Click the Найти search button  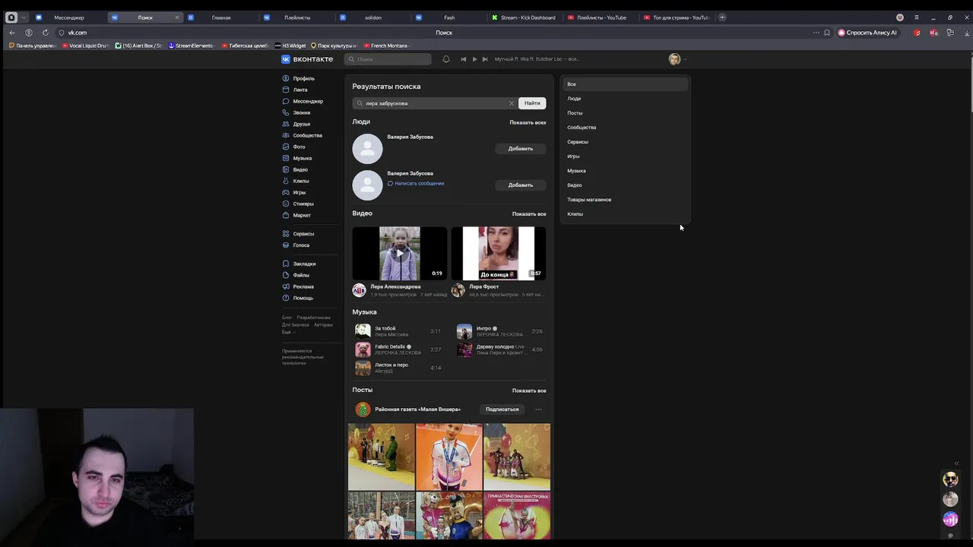click(x=532, y=103)
